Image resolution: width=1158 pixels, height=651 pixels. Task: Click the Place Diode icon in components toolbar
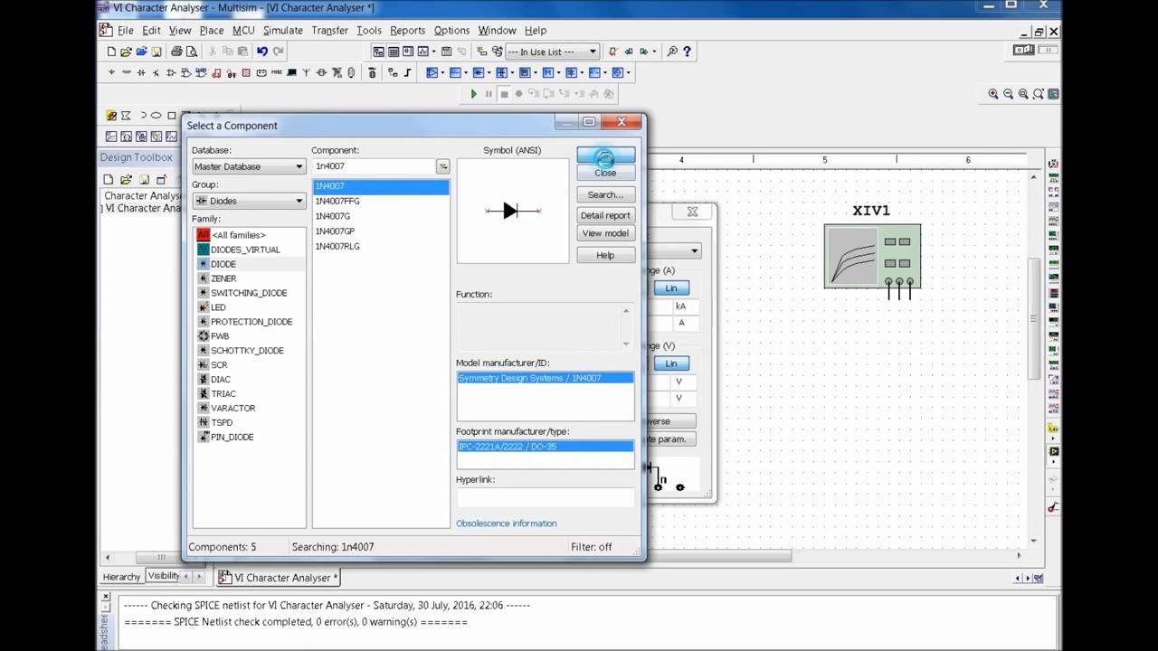tap(141, 72)
